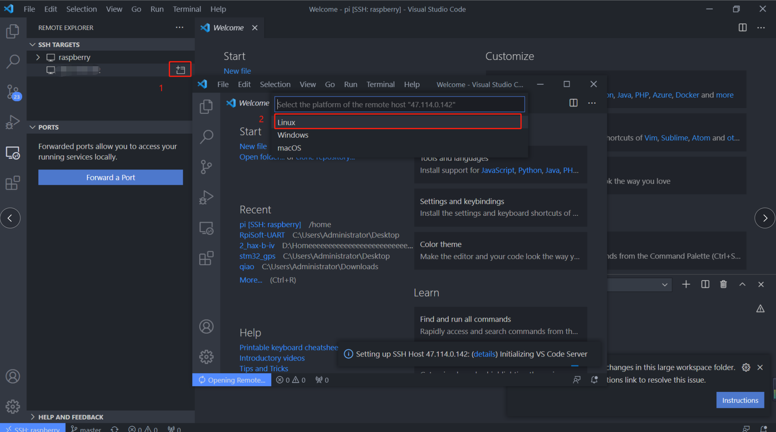Screen dimensions: 776x432
Task: Open notification settings gear on workspace warning
Action: (x=746, y=367)
